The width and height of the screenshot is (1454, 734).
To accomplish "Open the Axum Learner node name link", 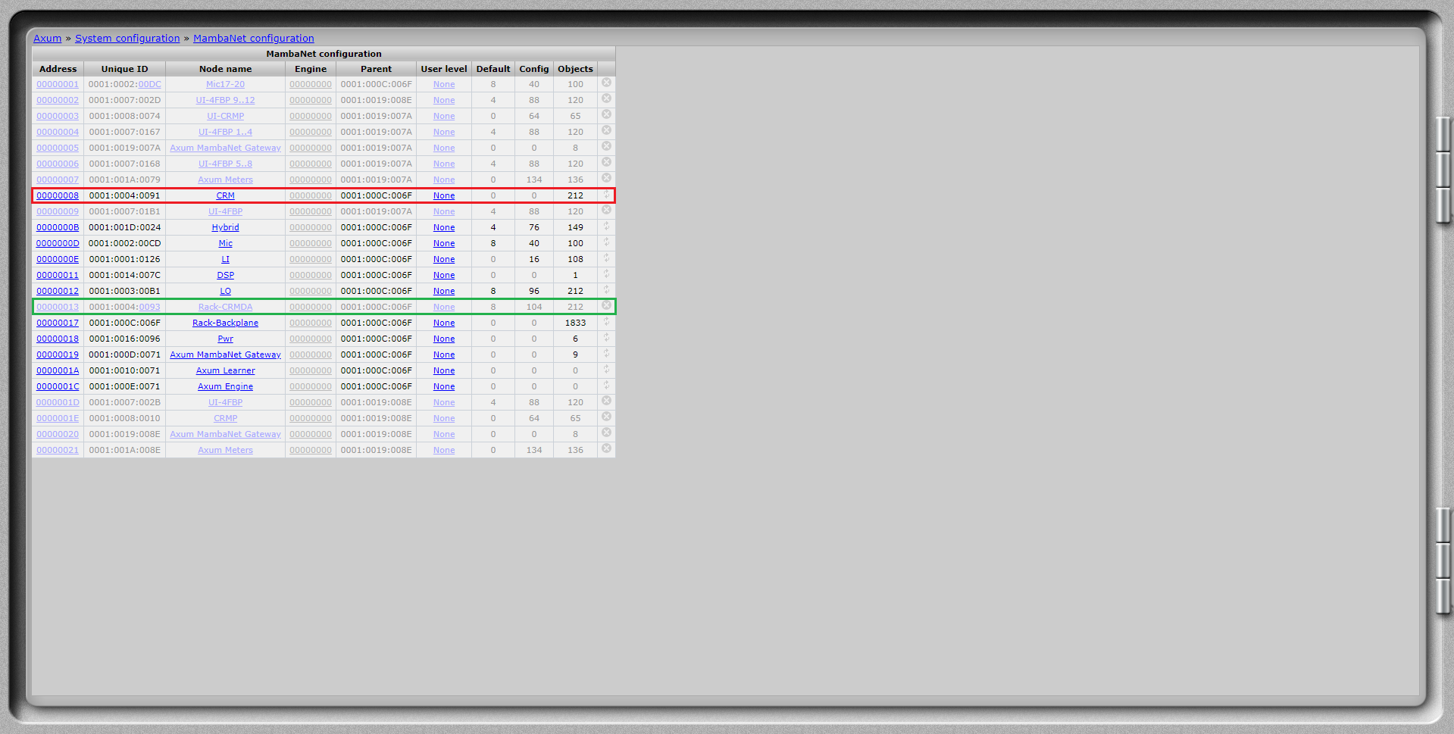I will 225,371.
